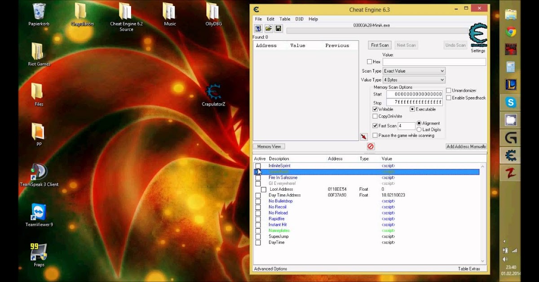Open Cheat Engine 6.2 Source folder
The height and width of the screenshot is (282, 539).
(x=126, y=17)
